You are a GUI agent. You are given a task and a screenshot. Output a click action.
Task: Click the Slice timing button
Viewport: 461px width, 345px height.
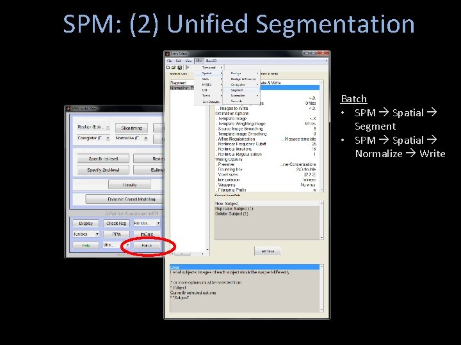click(131, 128)
